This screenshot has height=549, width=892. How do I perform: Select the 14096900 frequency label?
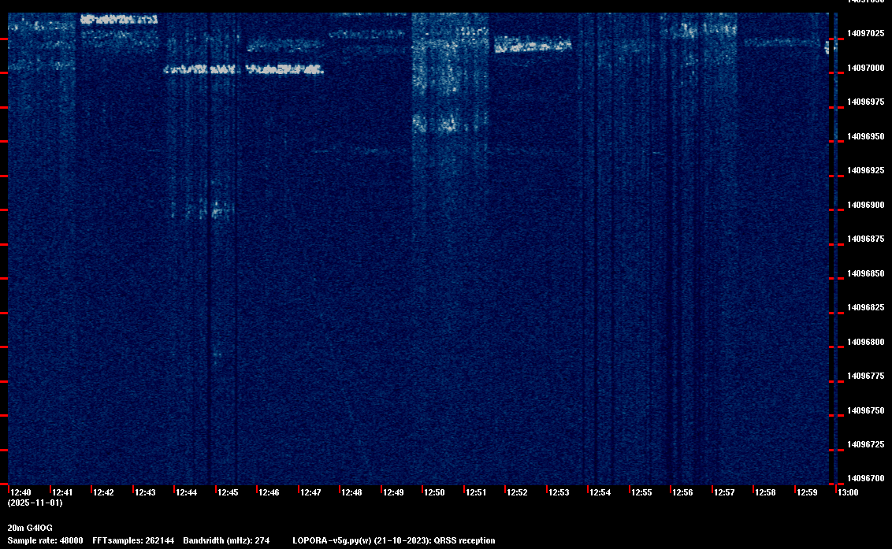[866, 205]
